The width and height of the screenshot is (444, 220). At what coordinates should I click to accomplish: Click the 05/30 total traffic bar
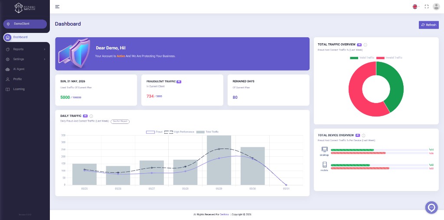coord(253,166)
